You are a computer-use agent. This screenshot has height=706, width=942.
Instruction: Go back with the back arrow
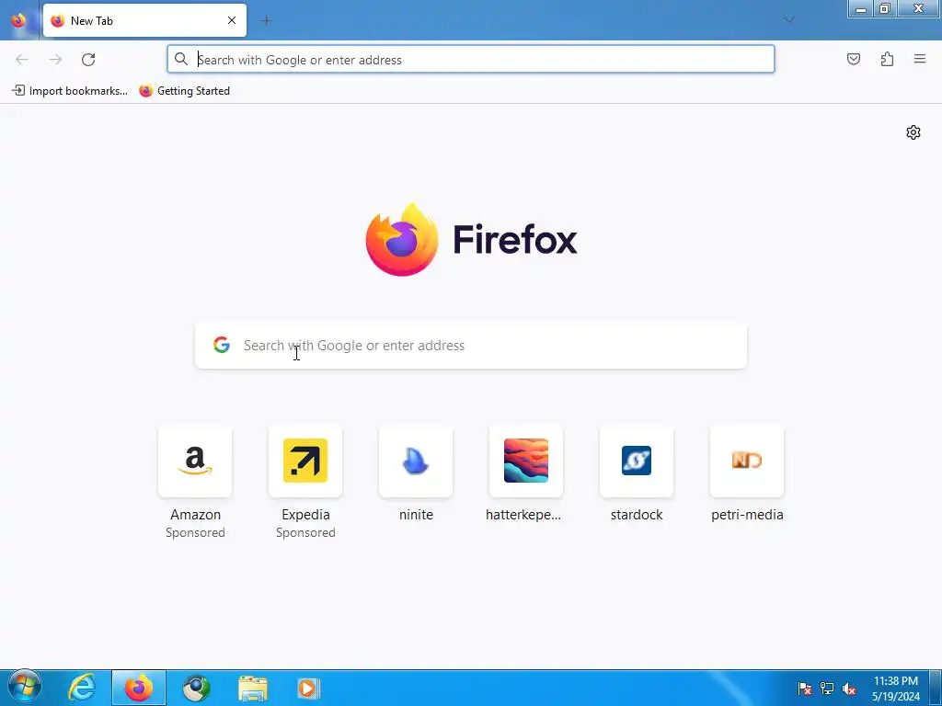point(22,60)
